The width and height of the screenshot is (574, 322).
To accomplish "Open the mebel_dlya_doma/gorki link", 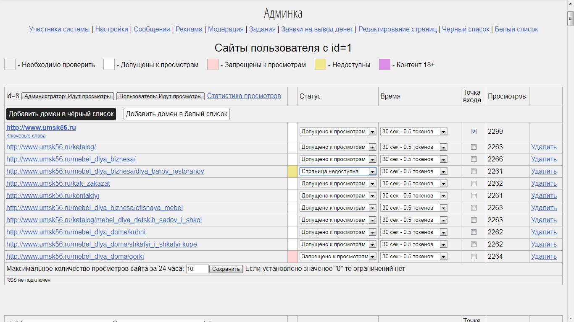I will click(x=75, y=257).
